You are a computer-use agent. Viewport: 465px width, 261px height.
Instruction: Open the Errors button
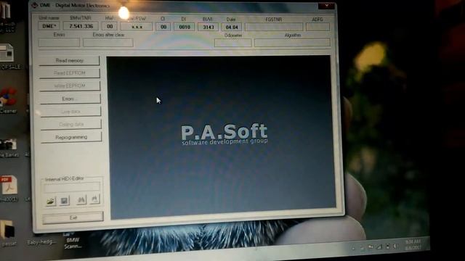coord(70,99)
